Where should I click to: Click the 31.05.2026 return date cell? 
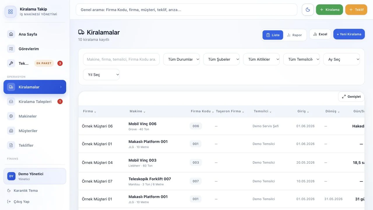333,199
